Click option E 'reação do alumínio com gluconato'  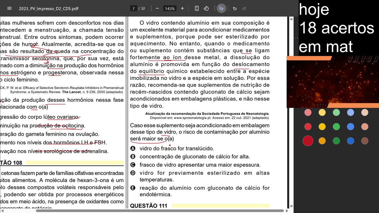click(x=200, y=191)
